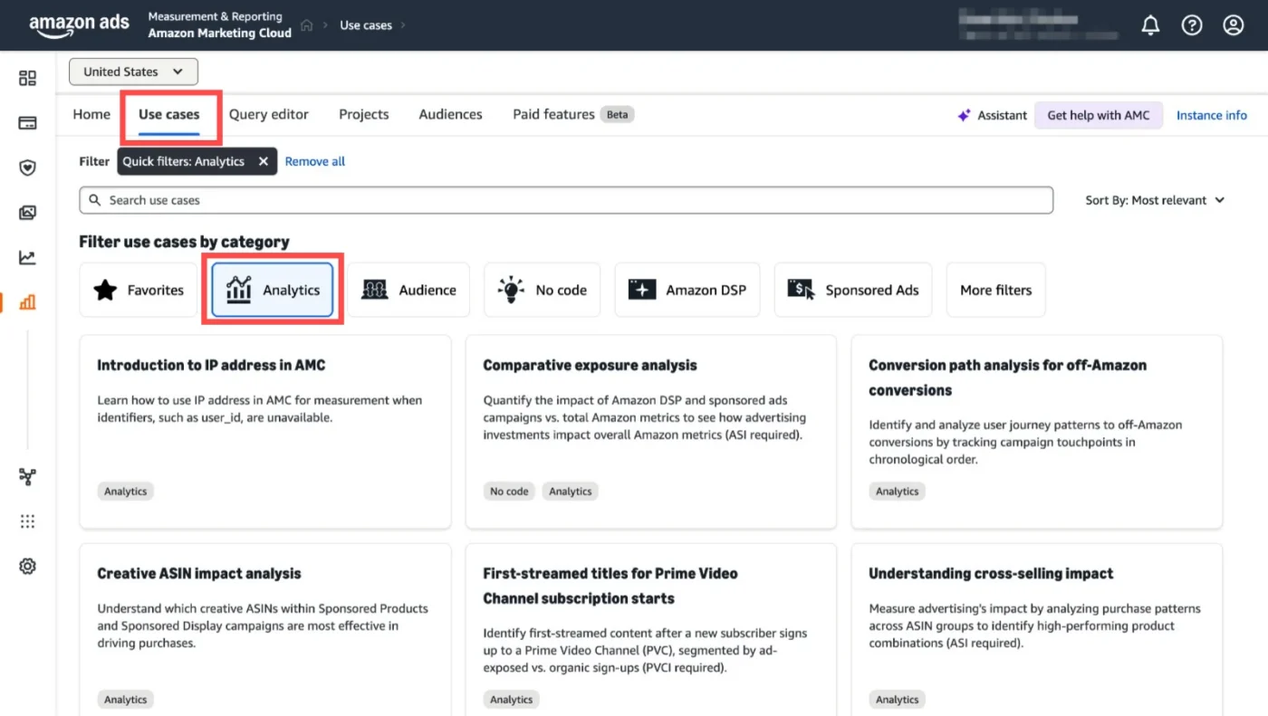
Task: Go to the Audiences tab
Action: pyautogui.click(x=450, y=114)
